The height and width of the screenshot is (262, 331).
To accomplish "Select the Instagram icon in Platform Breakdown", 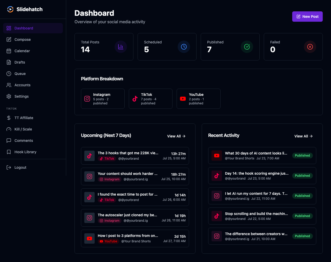I will point(87,99).
